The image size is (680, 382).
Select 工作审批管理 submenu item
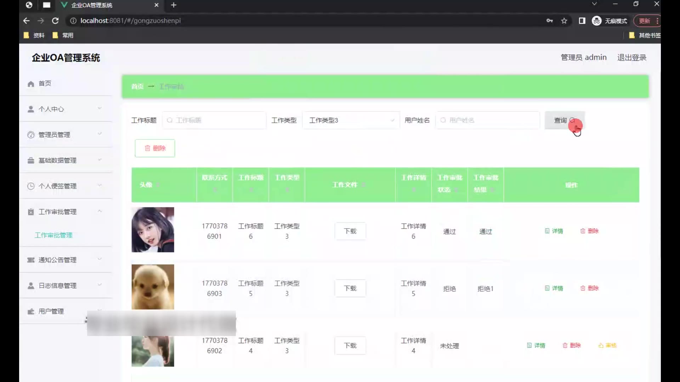pos(53,235)
